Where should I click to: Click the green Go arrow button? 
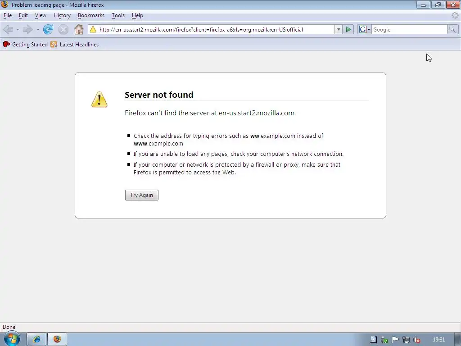click(348, 29)
